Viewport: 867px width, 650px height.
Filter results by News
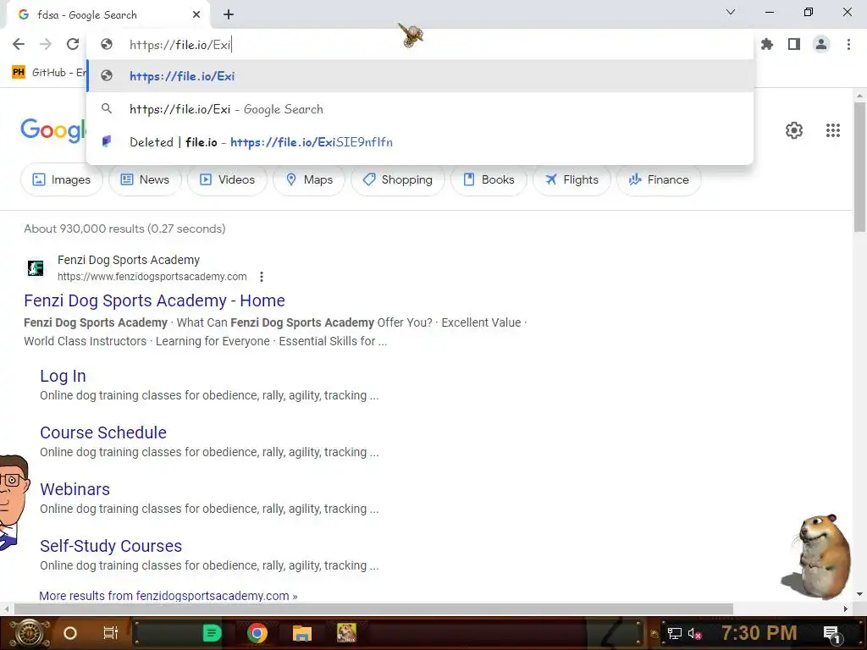(145, 179)
